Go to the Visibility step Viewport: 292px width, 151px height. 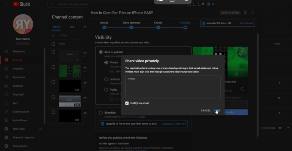[x=185, y=25]
